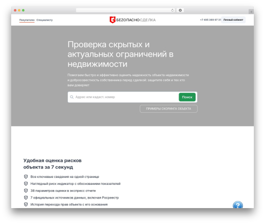Click the БЕЗОПАСНО СДЕЛКА logo text
This screenshot has width=265, height=224.
tap(136, 20)
